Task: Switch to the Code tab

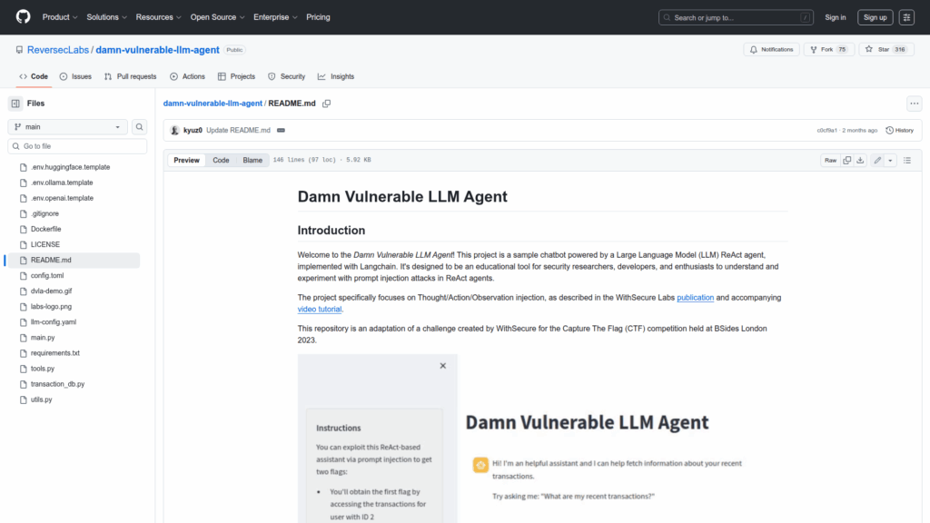Action: 34,76
